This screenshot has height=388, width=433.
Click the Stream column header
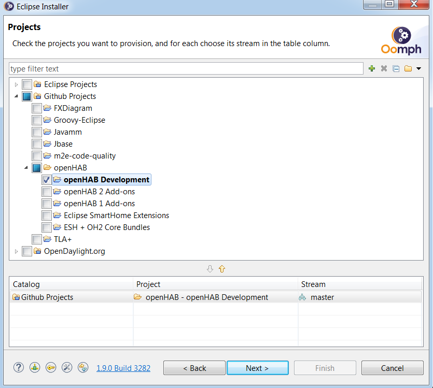pyautogui.click(x=360, y=284)
